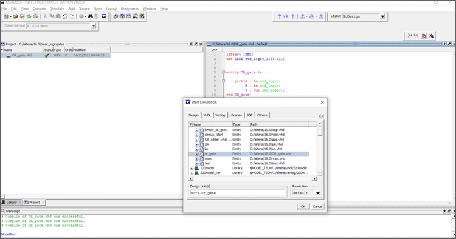Click the dialog list vertical scrollbar thumb
Image resolution: width=456 pixels, height=239 pixels.
tap(320, 132)
